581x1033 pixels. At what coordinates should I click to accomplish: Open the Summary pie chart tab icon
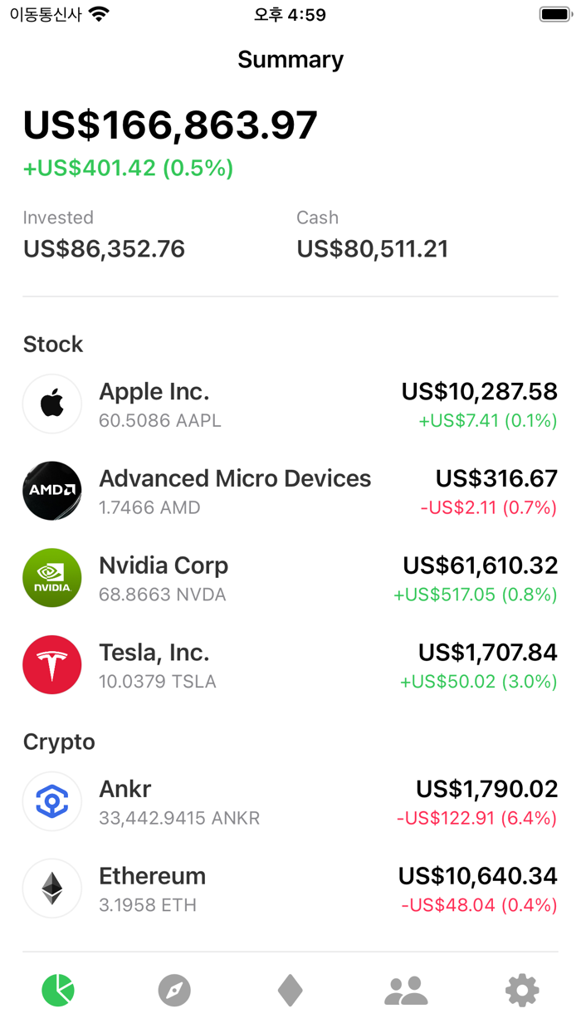(x=57, y=990)
